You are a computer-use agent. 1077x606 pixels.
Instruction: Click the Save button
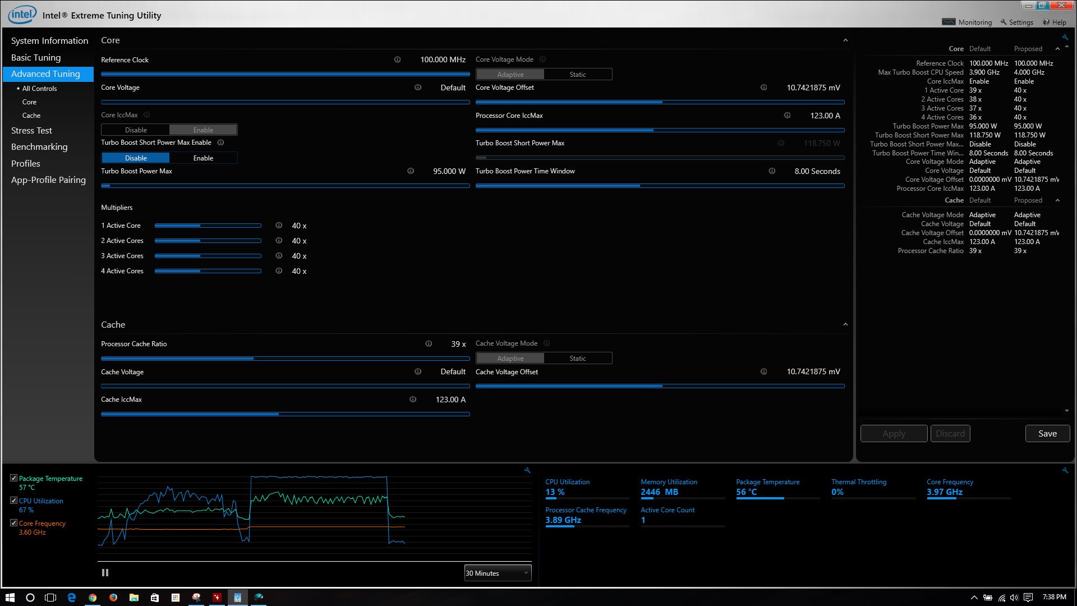(x=1047, y=433)
